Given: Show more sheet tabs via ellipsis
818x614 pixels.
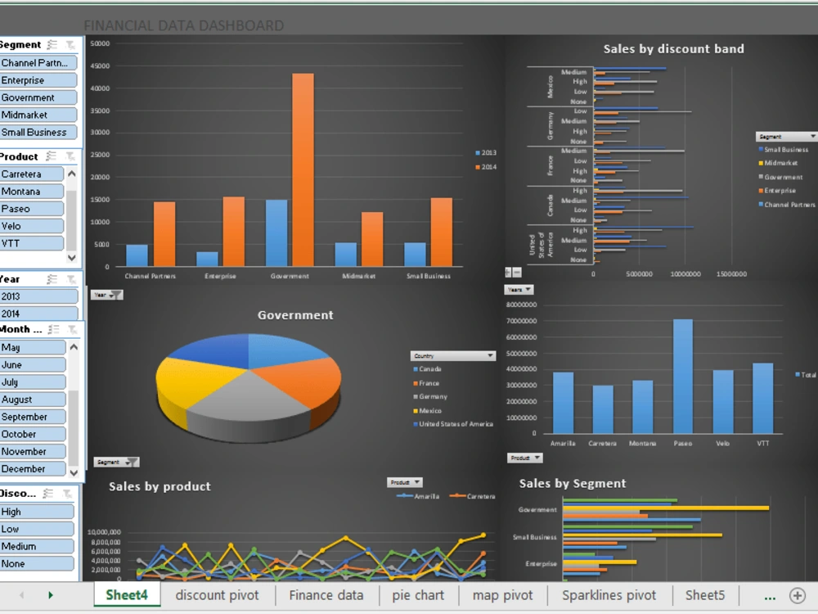Looking at the screenshot, I should pyautogui.click(x=770, y=596).
